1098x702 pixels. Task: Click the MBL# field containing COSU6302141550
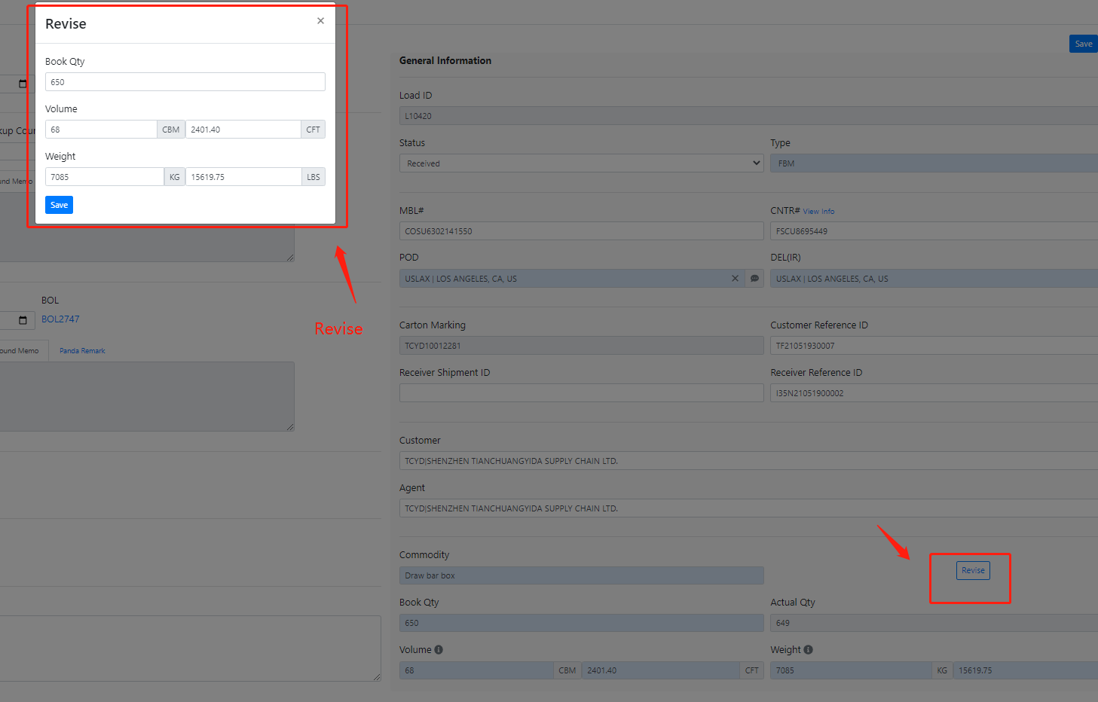tap(581, 231)
